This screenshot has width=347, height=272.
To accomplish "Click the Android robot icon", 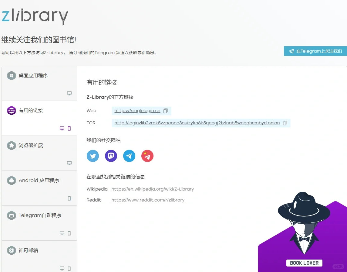I will (x=12, y=180).
